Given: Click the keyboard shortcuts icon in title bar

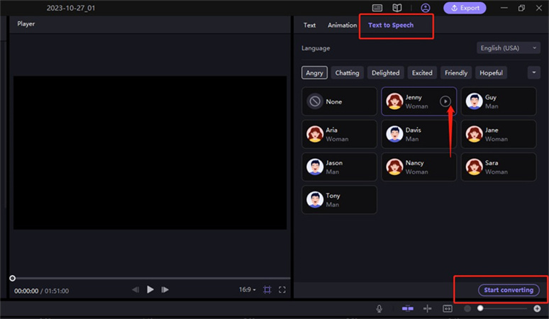Looking at the screenshot, I should pyautogui.click(x=377, y=9).
